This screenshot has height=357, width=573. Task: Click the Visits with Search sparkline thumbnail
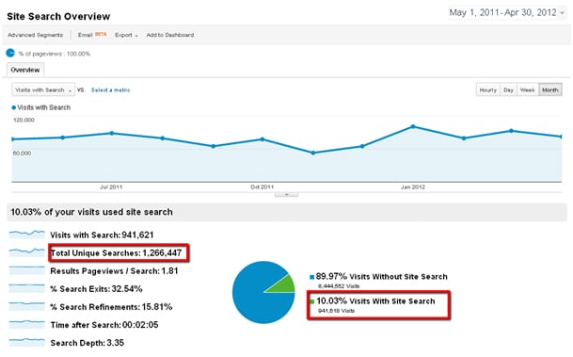(x=27, y=235)
